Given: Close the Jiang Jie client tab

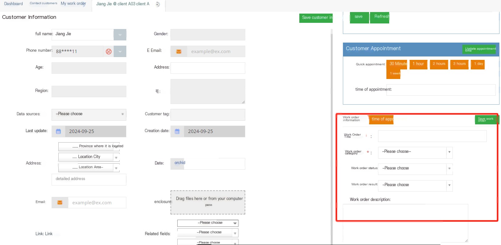Looking at the screenshot, I should (x=158, y=4).
